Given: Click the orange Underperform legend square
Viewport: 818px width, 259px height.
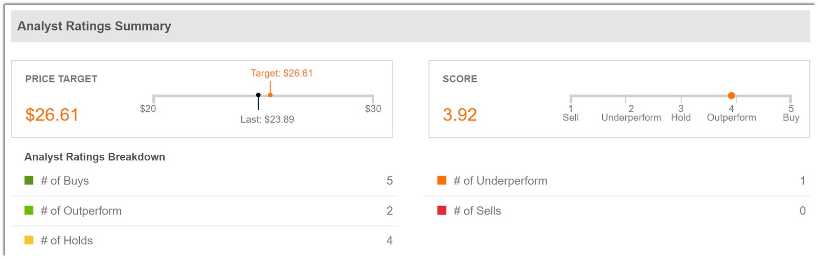Looking at the screenshot, I should pos(442,180).
